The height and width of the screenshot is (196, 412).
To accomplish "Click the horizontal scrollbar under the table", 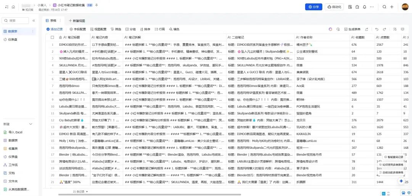I will pos(149,195).
